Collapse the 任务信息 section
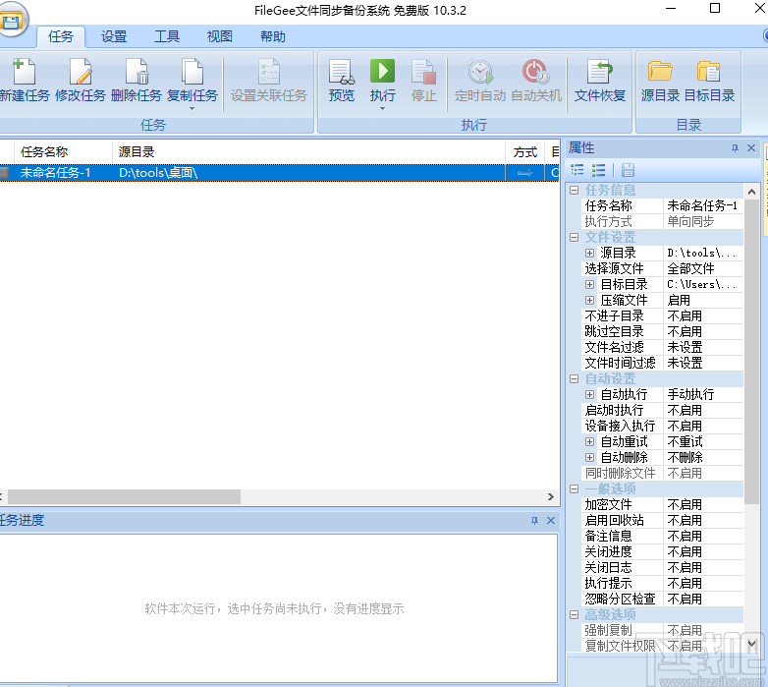Screen dimensions: 768x687 [x=575, y=190]
